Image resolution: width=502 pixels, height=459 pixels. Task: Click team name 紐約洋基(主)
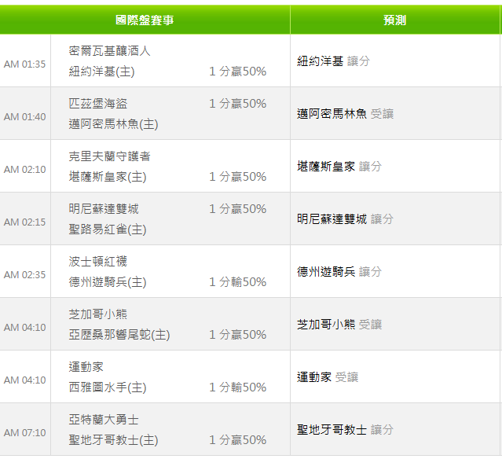click(x=101, y=71)
